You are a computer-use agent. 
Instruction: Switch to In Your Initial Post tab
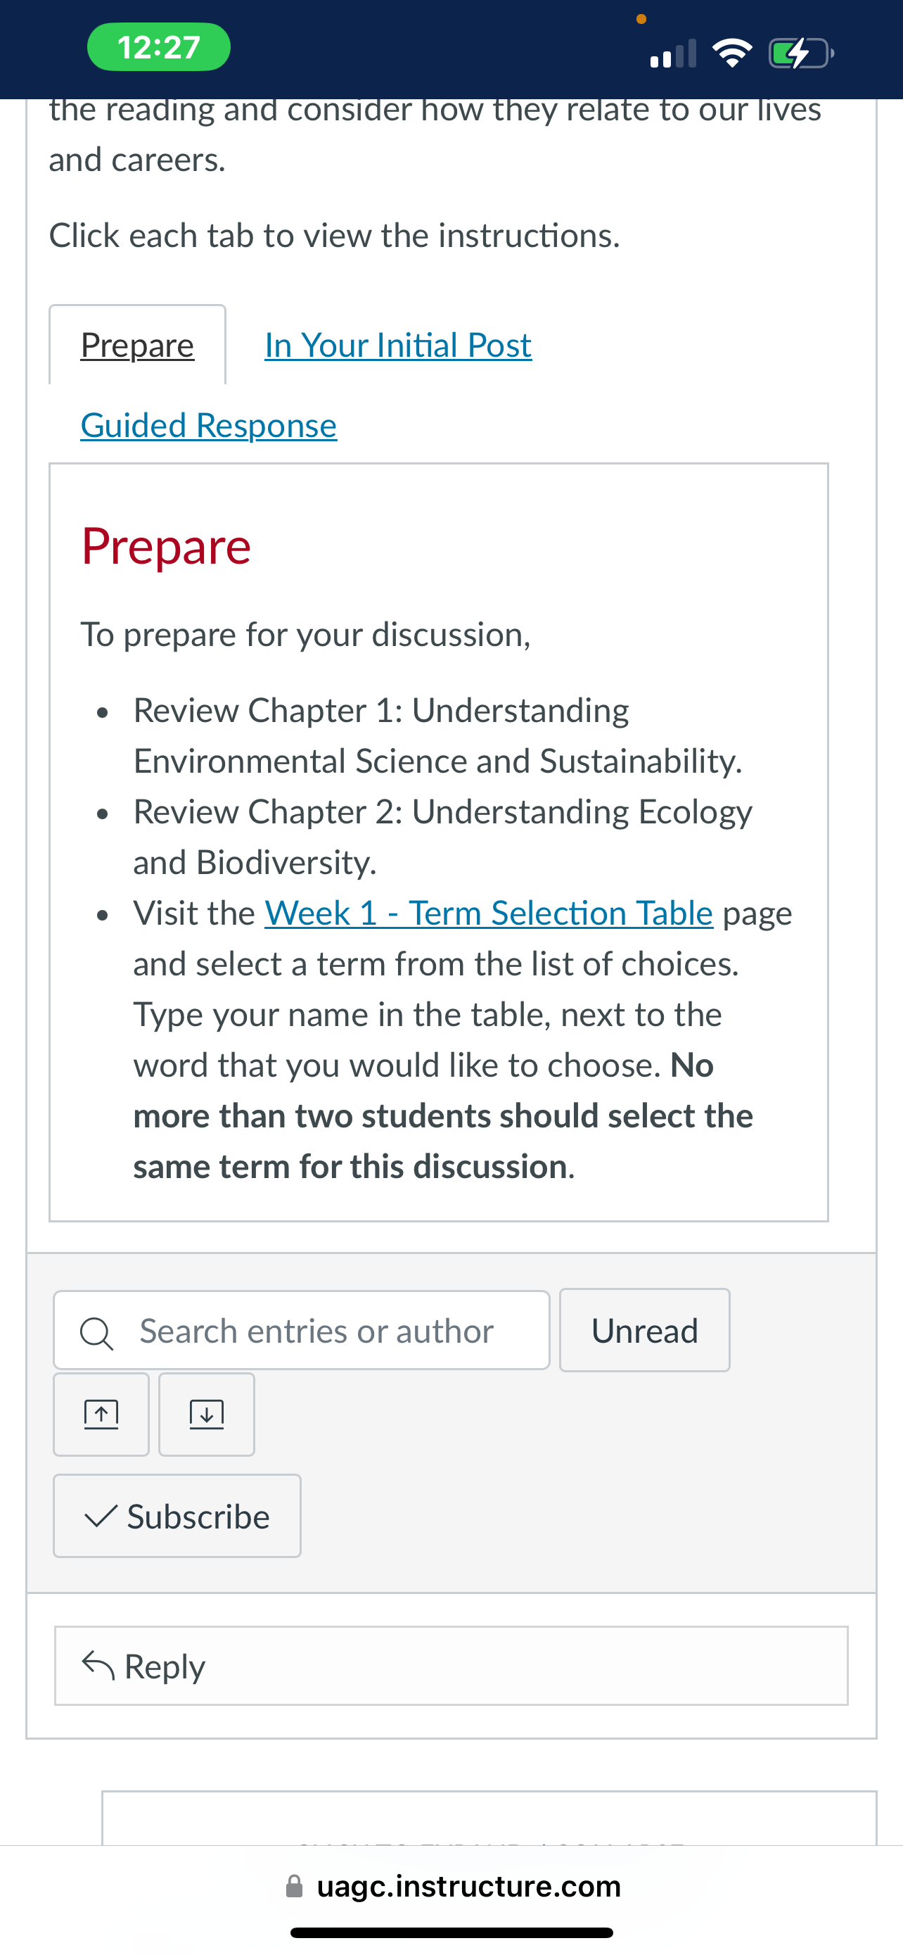pyautogui.click(x=398, y=346)
